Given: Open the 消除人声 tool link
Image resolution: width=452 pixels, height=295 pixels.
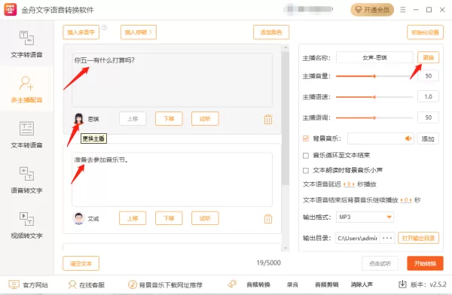Looking at the screenshot, I should (362, 285).
